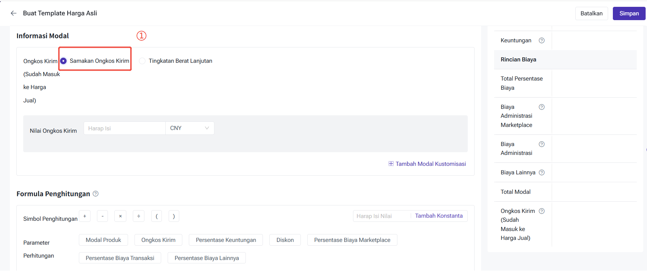647x274 pixels.
Task: Select Samakan Ongkos Kirim radio option
Action: click(64, 61)
